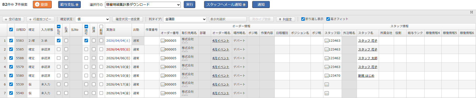
Task: Open order lookup for row 5588
Action: (x=163, y=58)
